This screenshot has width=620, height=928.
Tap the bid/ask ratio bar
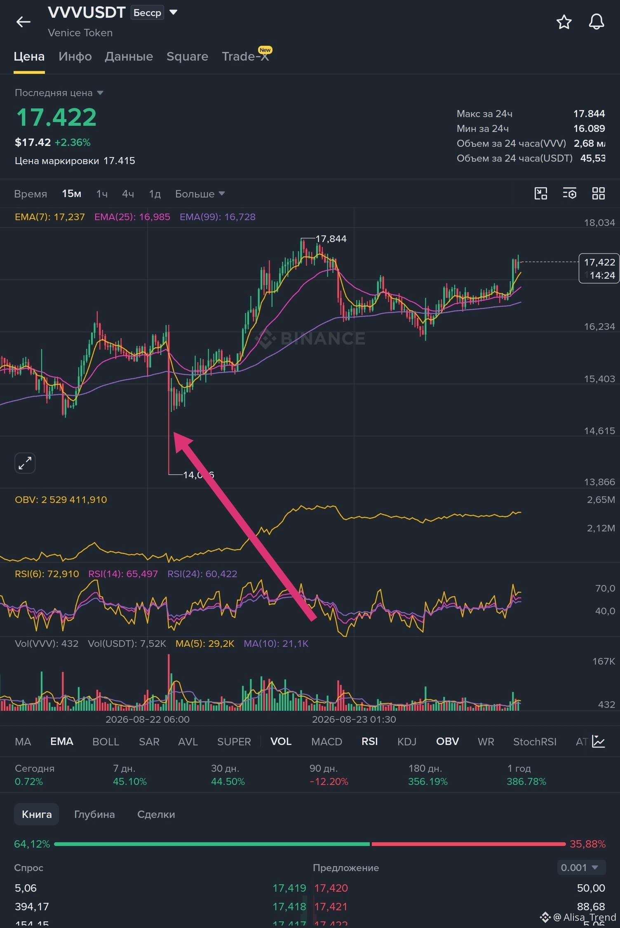(x=310, y=844)
